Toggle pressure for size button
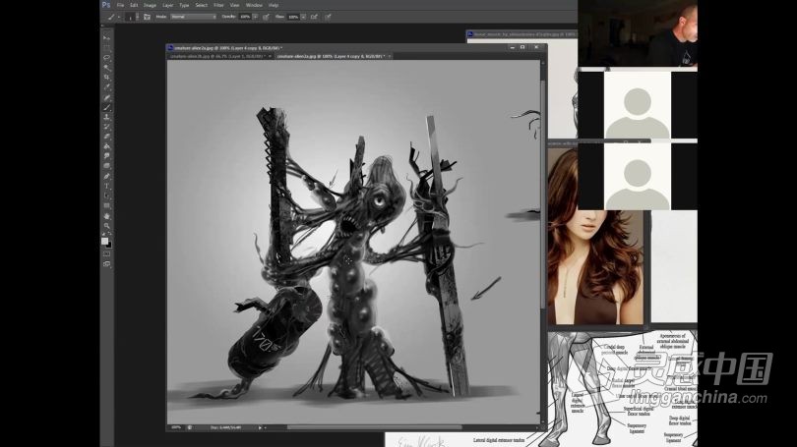The height and width of the screenshot is (447, 797). (329, 17)
